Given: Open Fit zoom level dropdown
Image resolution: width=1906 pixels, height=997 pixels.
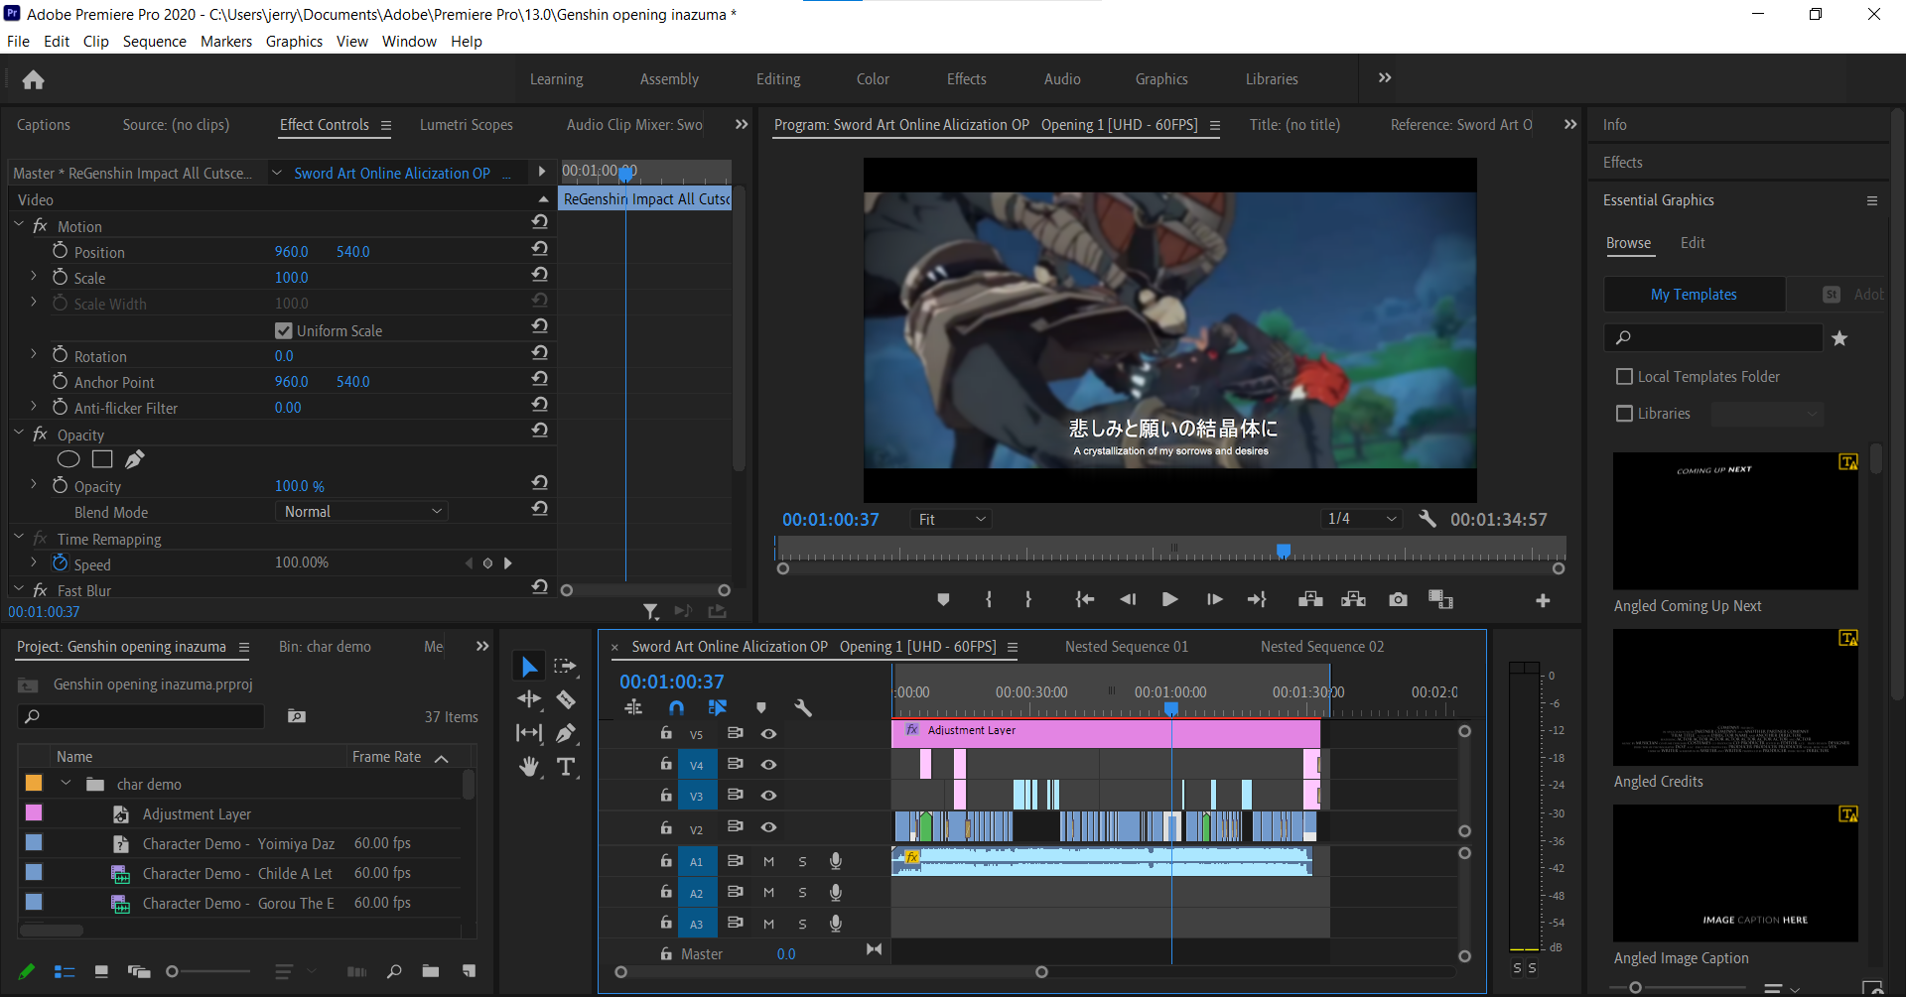Looking at the screenshot, I should (951, 519).
